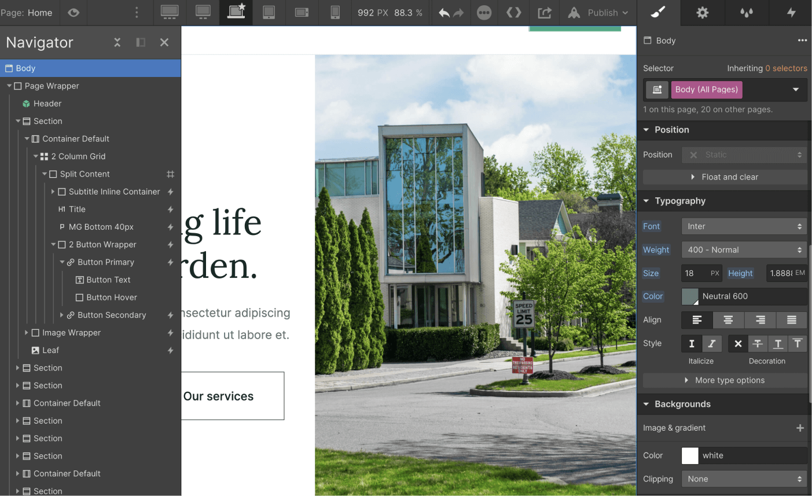Open the Page: Home menu
Image resolution: width=812 pixels, height=496 pixels.
[x=27, y=12]
